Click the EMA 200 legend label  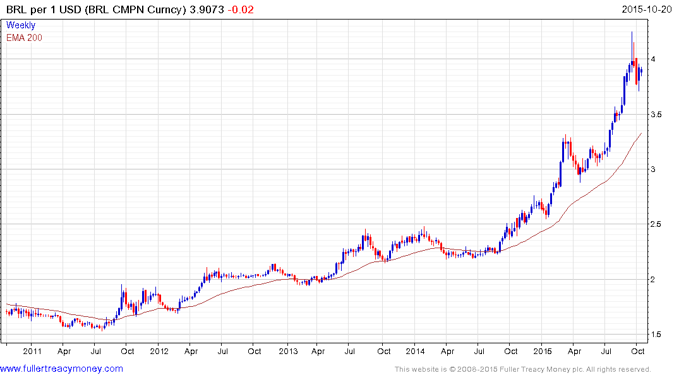pyautogui.click(x=24, y=37)
